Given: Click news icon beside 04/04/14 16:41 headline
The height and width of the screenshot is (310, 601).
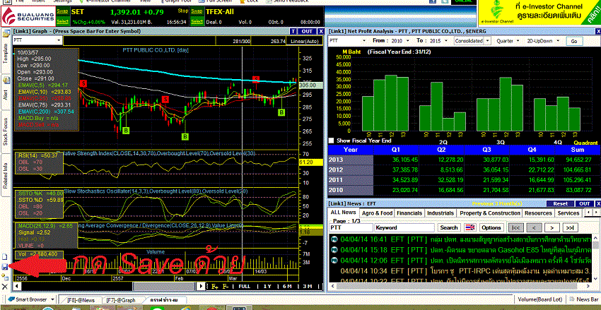Looking at the screenshot, I should point(334,239).
